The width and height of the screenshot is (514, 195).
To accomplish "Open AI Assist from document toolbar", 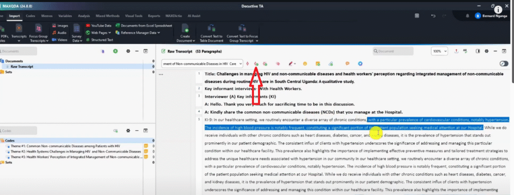I will tap(360, 64).
